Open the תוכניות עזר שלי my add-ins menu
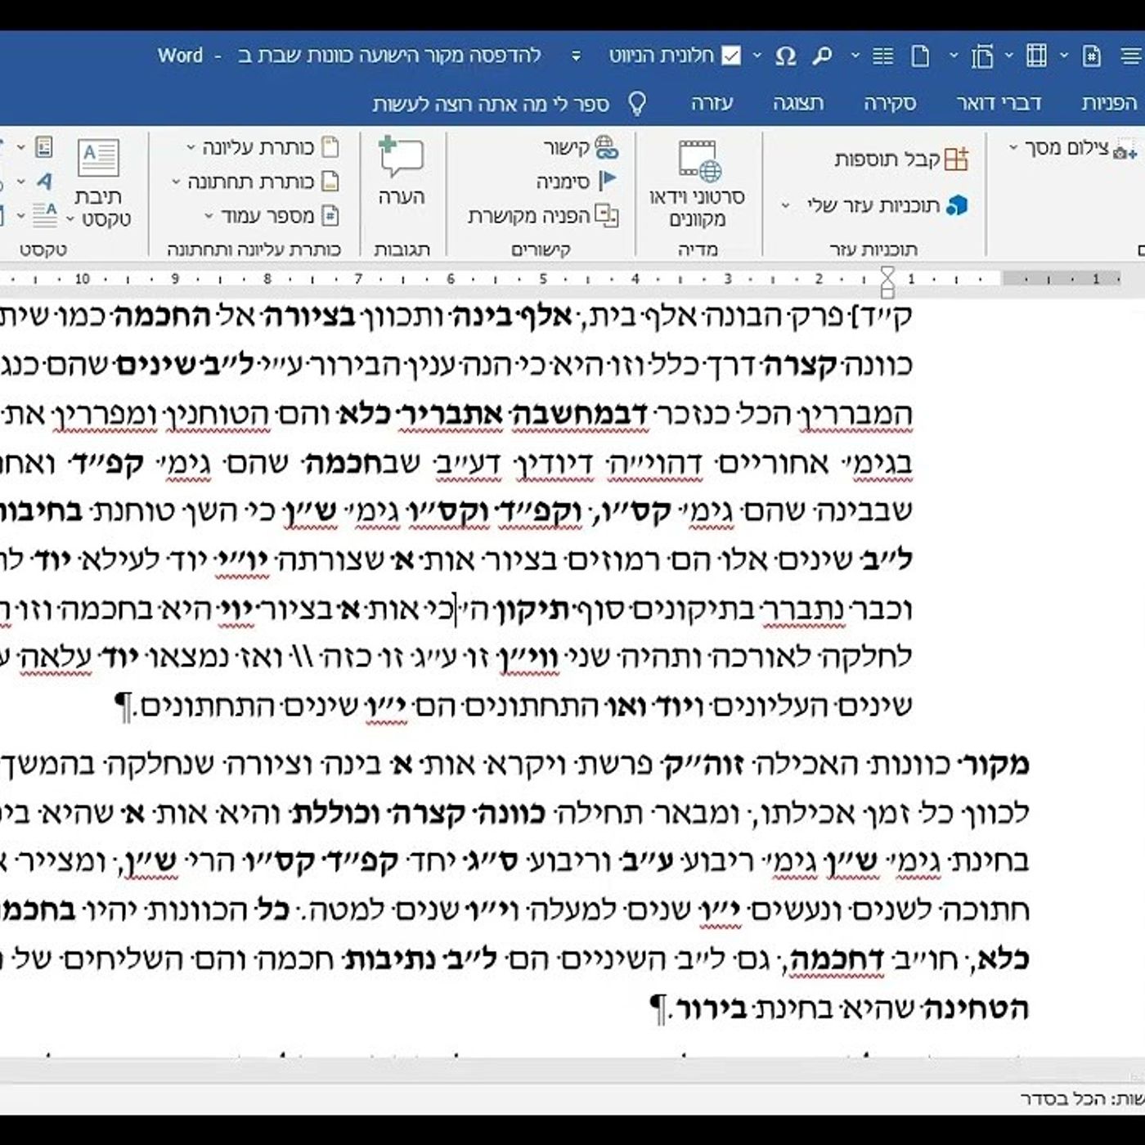The width and height of the screenshot is (1145, 1145). point(875,205)
